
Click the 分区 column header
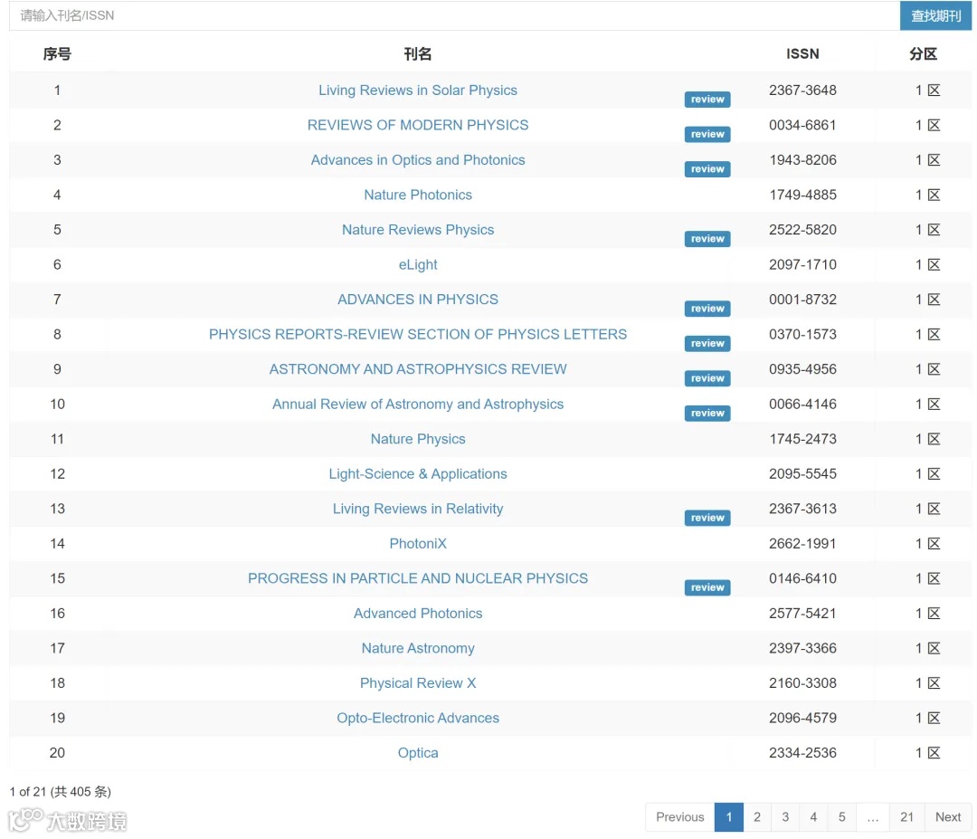tap(924, 54)
